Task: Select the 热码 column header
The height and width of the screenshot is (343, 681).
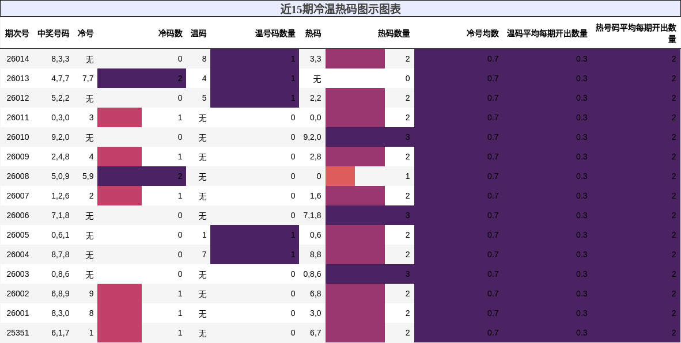Action: point(314,33)
